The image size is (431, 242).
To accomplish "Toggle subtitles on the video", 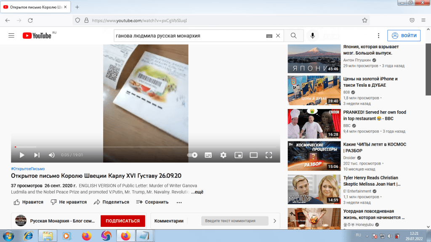I will tap(208, 155).
